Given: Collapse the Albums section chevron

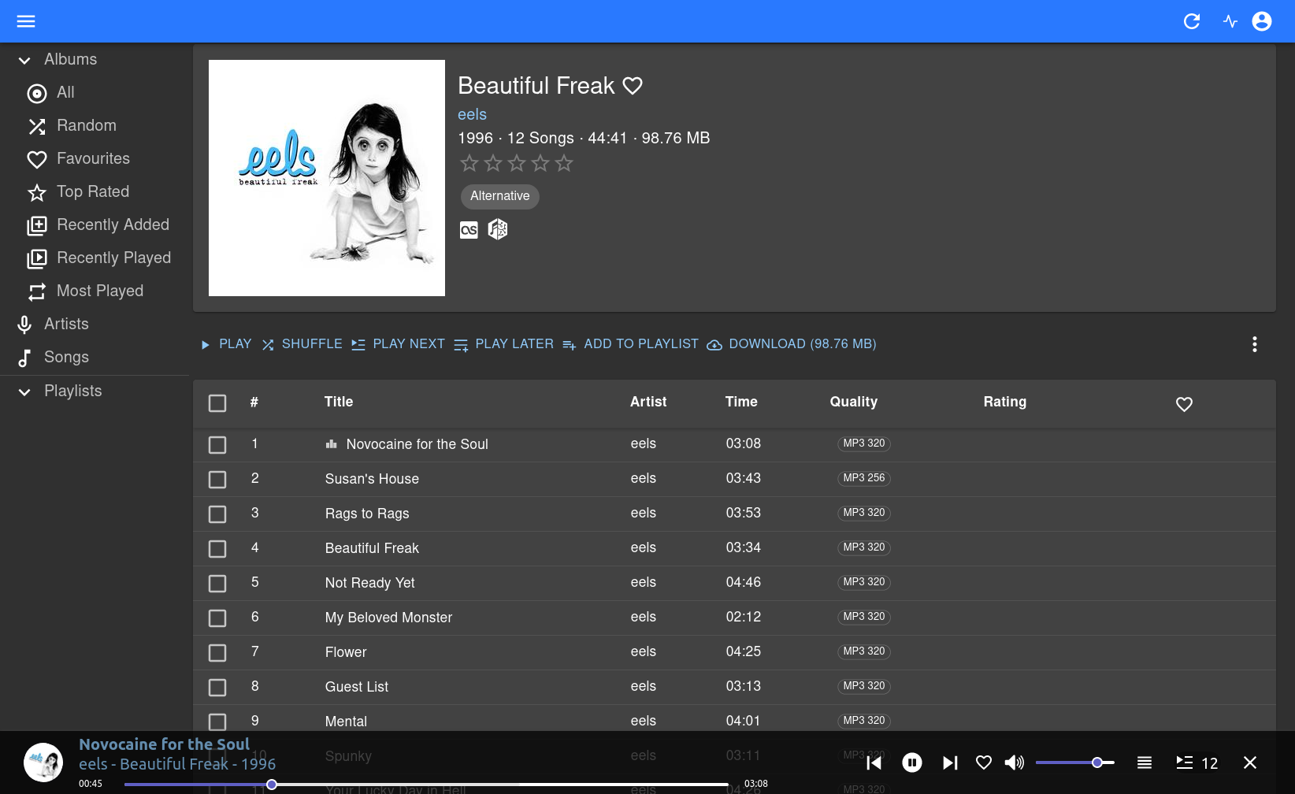Looking at the screenshot, I should [24, 60].
